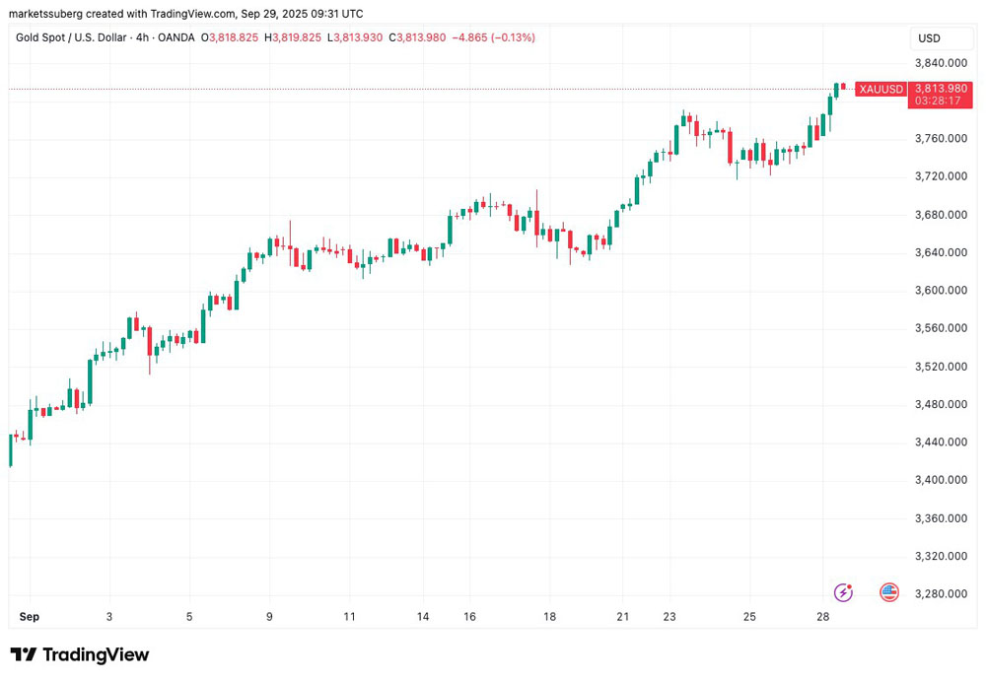Click the US flag economic event icon
The height and width of the screenshot is (681, 986).
click(x=888, y=592)
